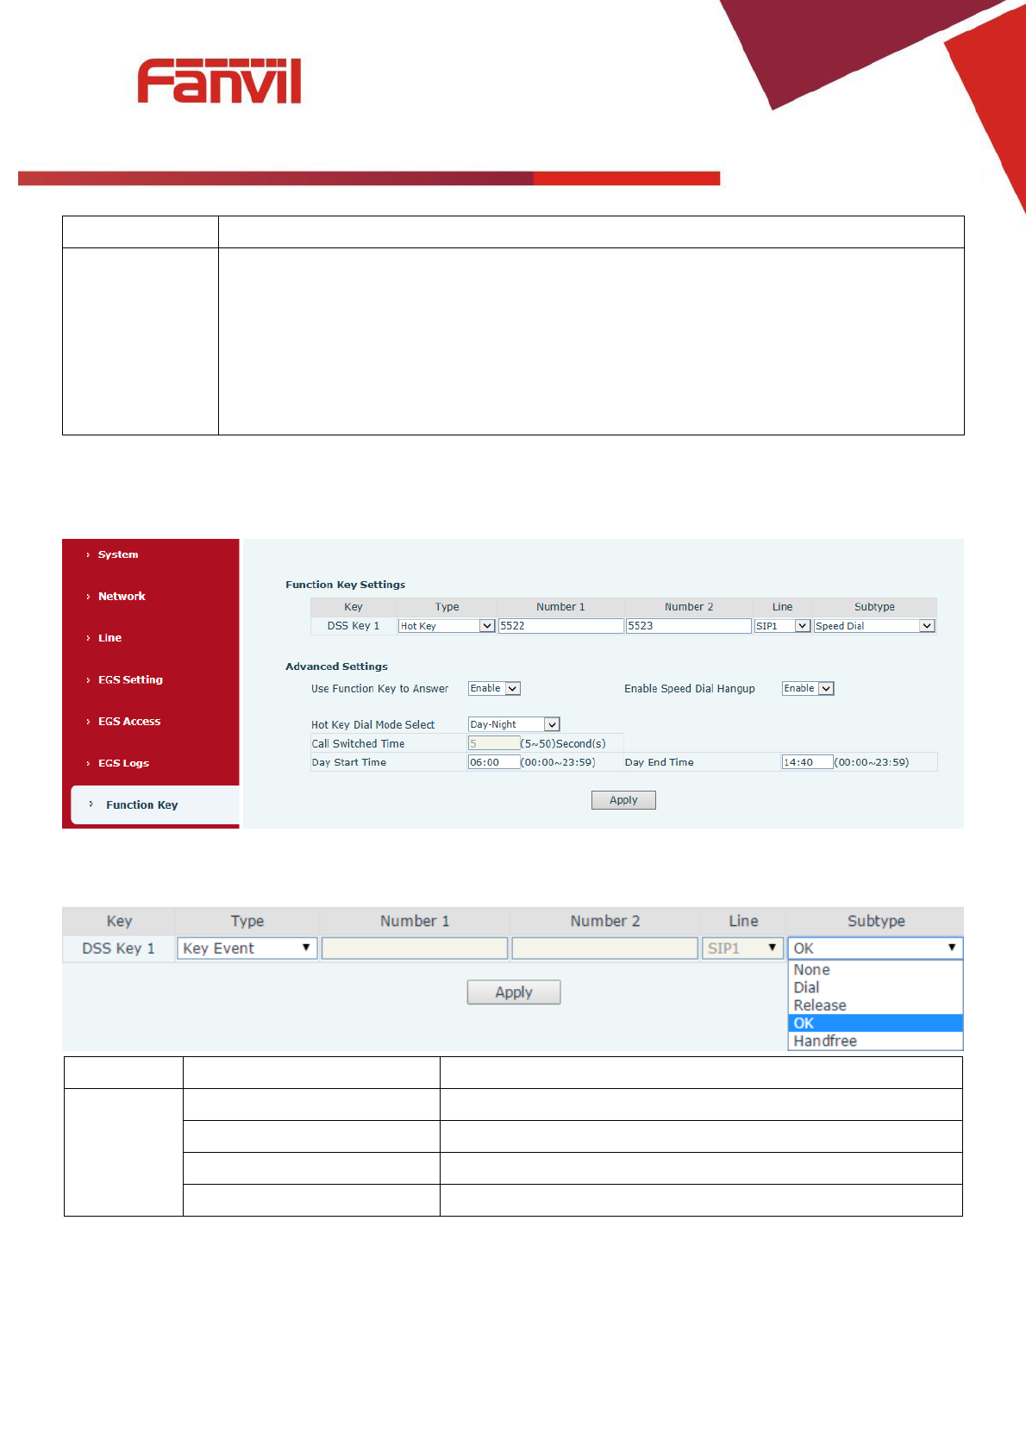Image resolution: width=1026 pixels, height=1452 pixels.
Task: Open the OK subtype dropdown box
Action: point(875,948)
